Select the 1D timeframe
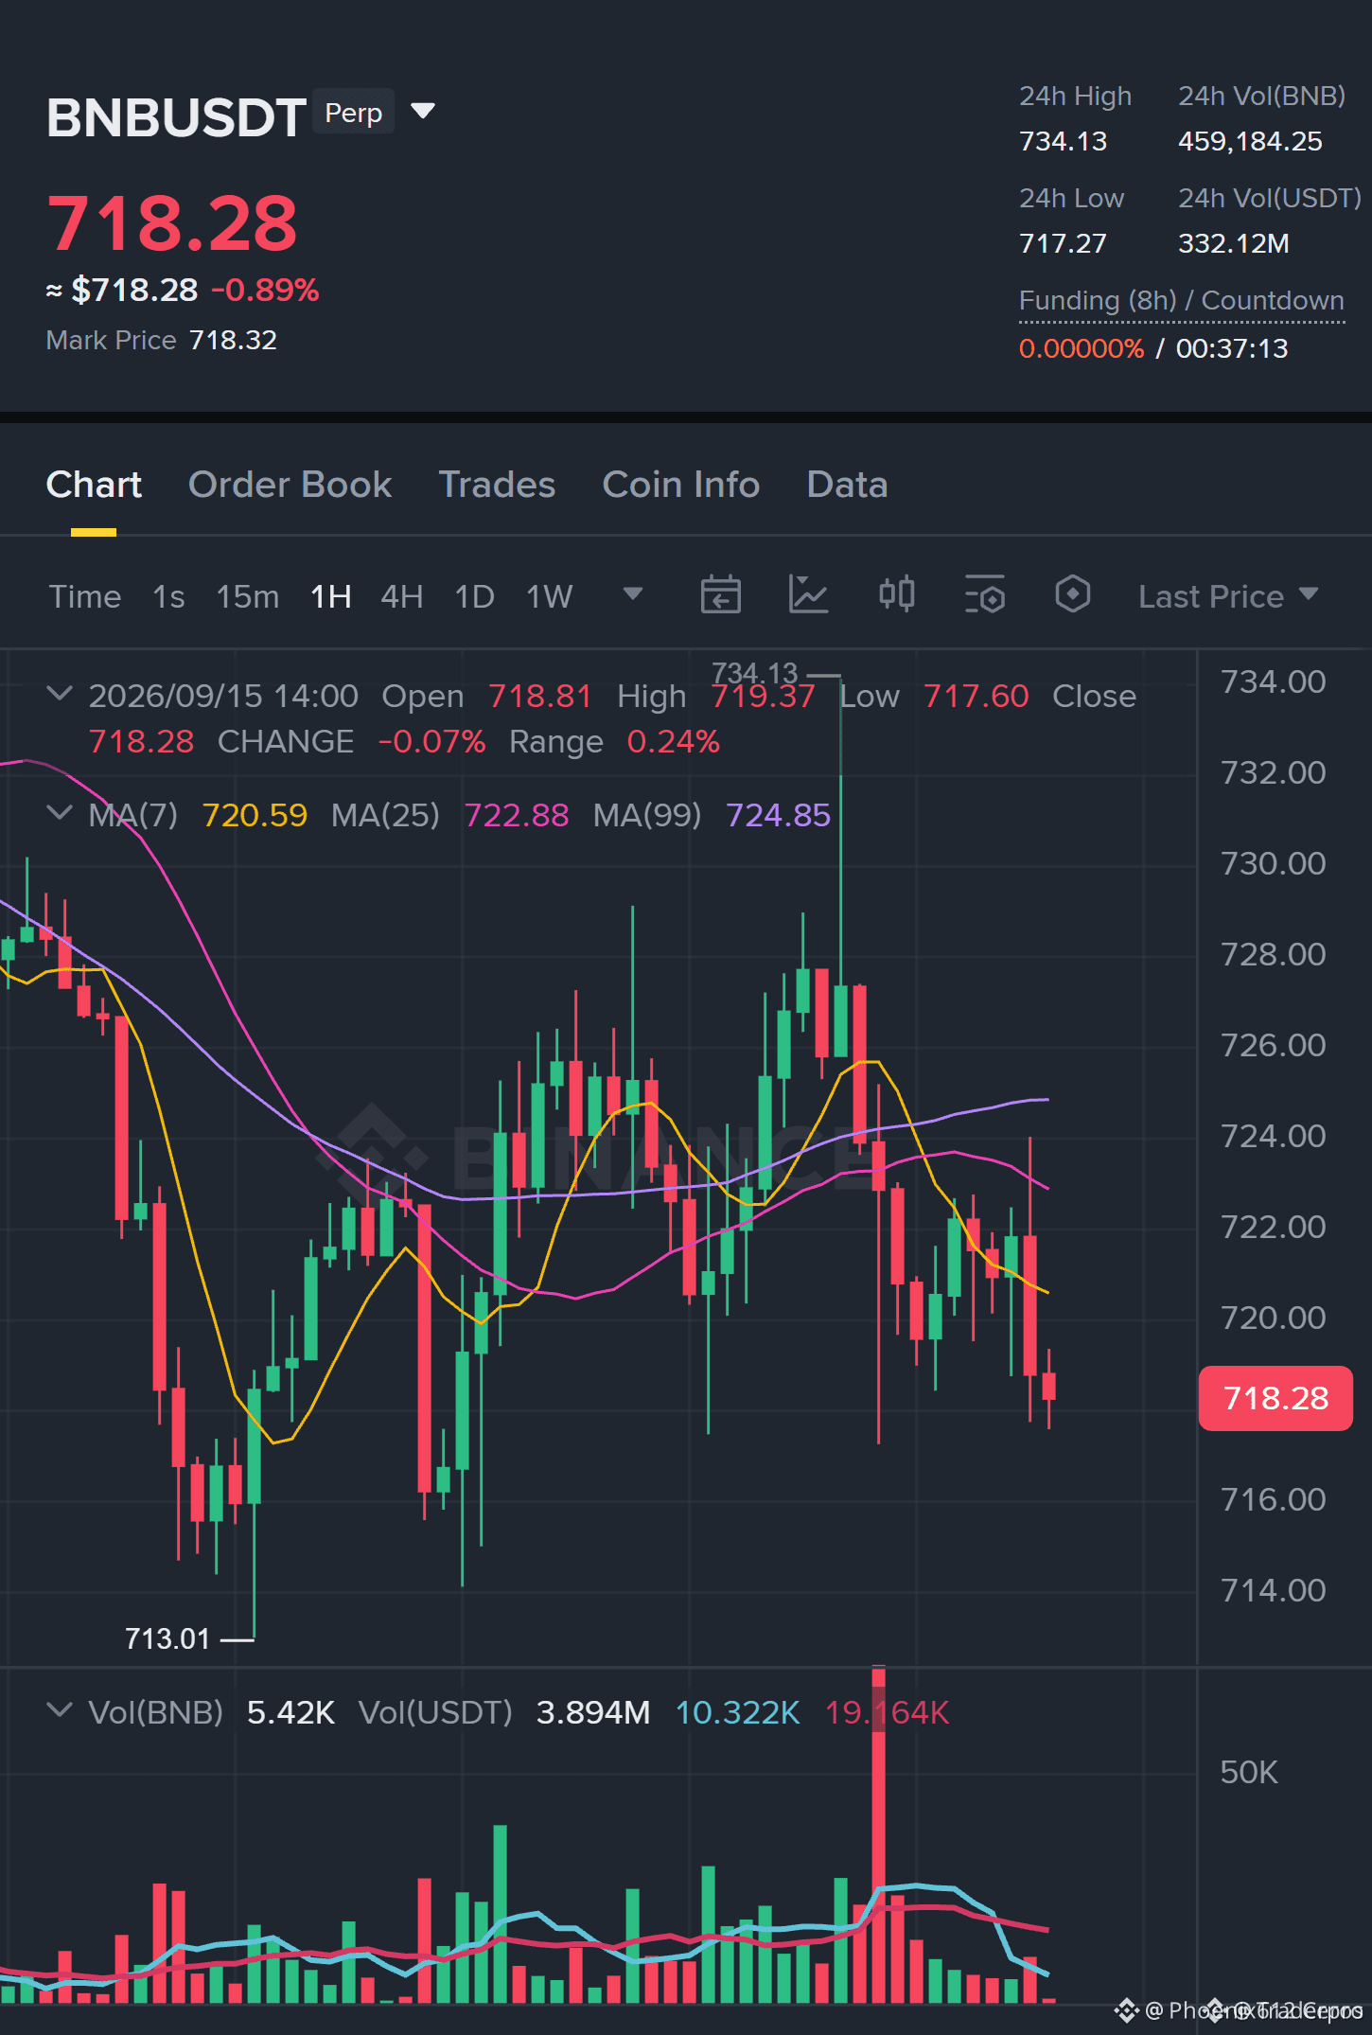1372x2035 pixels. point(474,596)
